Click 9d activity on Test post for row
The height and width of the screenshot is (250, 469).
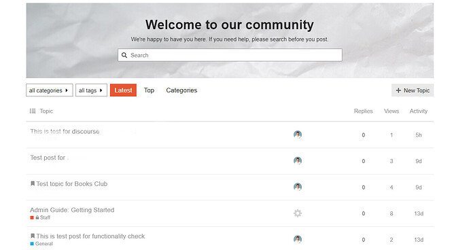(419, 161)
